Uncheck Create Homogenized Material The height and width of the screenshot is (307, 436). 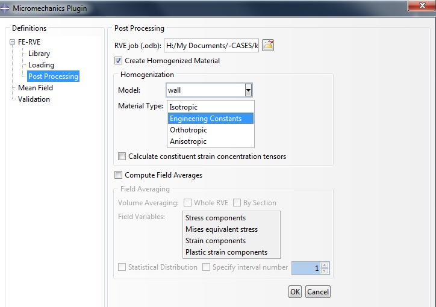click(x=118, y=61)
